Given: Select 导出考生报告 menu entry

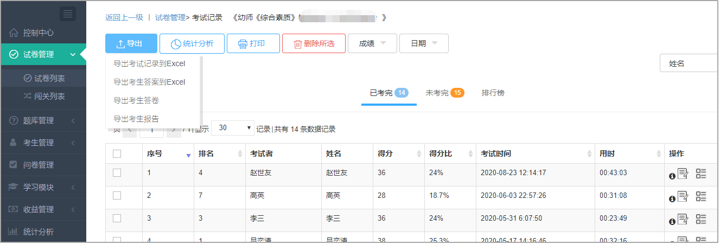Looking at the screenshot, I should pyautogui.click(x=136, y=119).
